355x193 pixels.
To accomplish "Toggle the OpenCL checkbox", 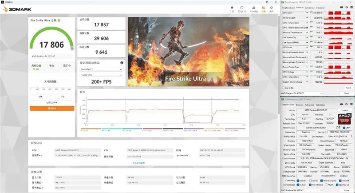I will [298, 181].
